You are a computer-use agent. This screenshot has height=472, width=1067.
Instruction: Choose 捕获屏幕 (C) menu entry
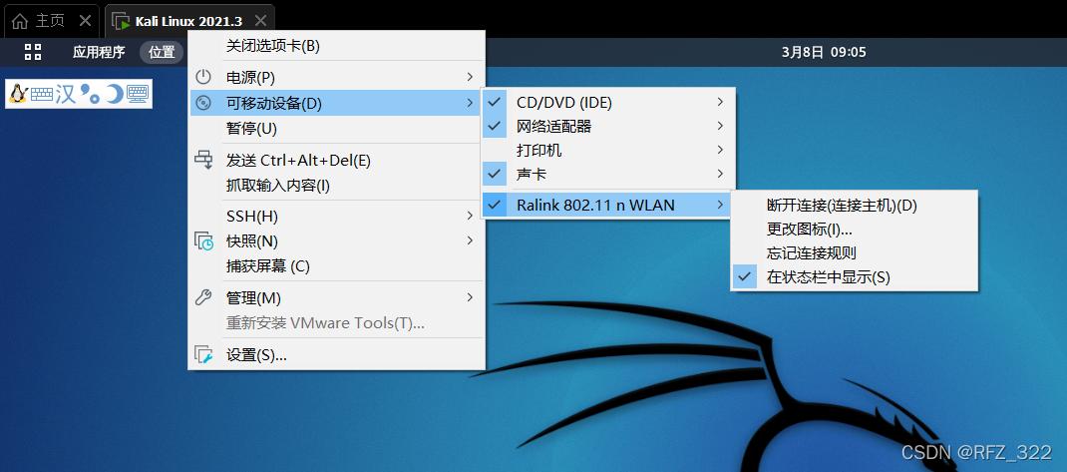tap(337, 266)
